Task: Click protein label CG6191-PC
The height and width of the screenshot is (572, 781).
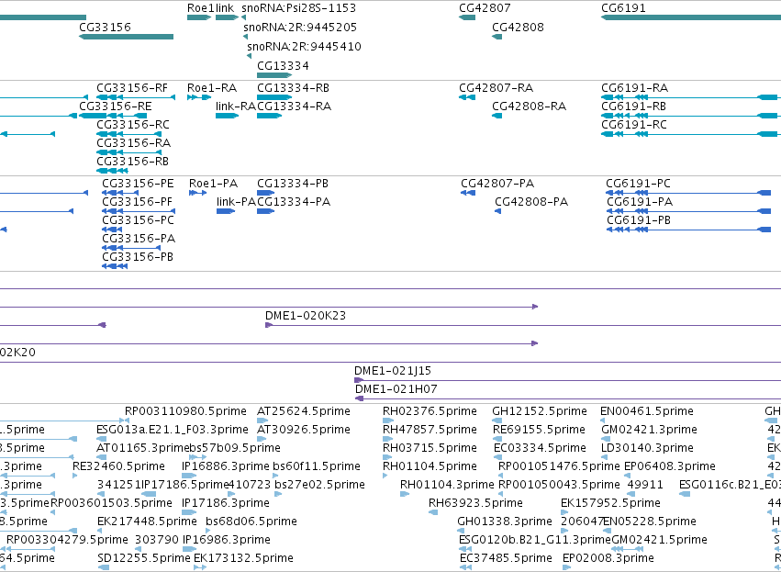Action: pyautogui.click(x=639, y=184)
